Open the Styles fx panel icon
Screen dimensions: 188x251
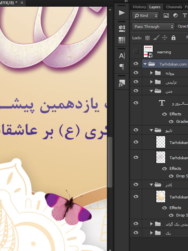(122, 83)
